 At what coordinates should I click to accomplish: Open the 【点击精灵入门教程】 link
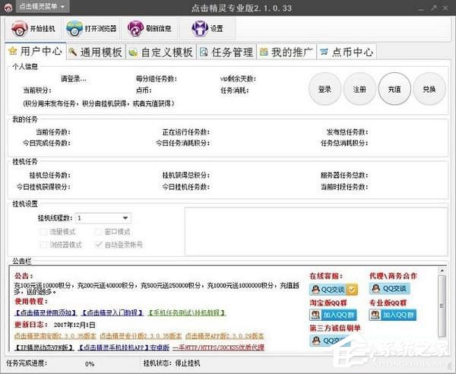(112, 312)
